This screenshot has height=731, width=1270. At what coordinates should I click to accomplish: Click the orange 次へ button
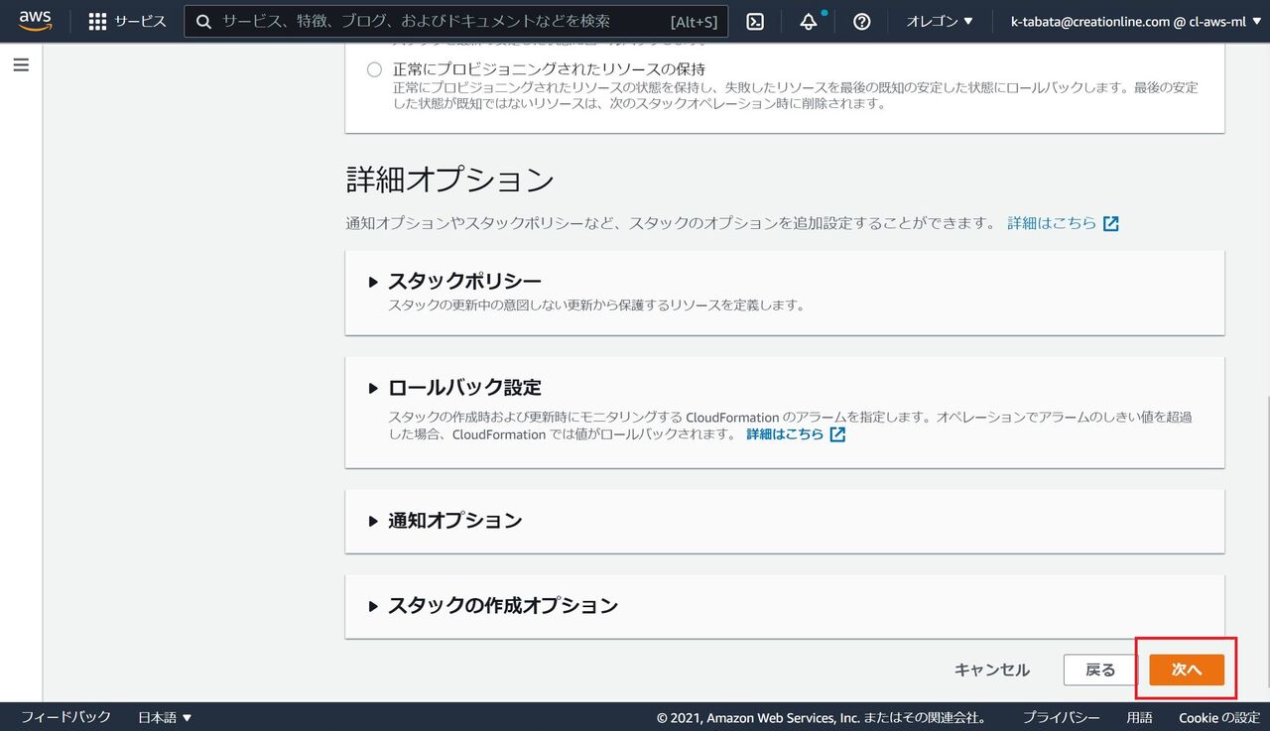coord(1187,670)
